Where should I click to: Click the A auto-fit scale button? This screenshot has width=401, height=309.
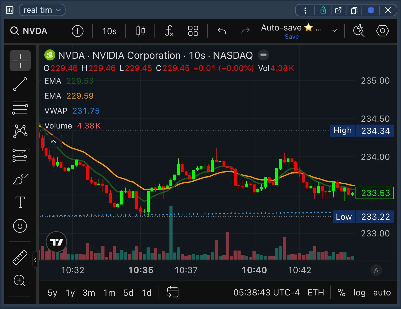[376, 270]
